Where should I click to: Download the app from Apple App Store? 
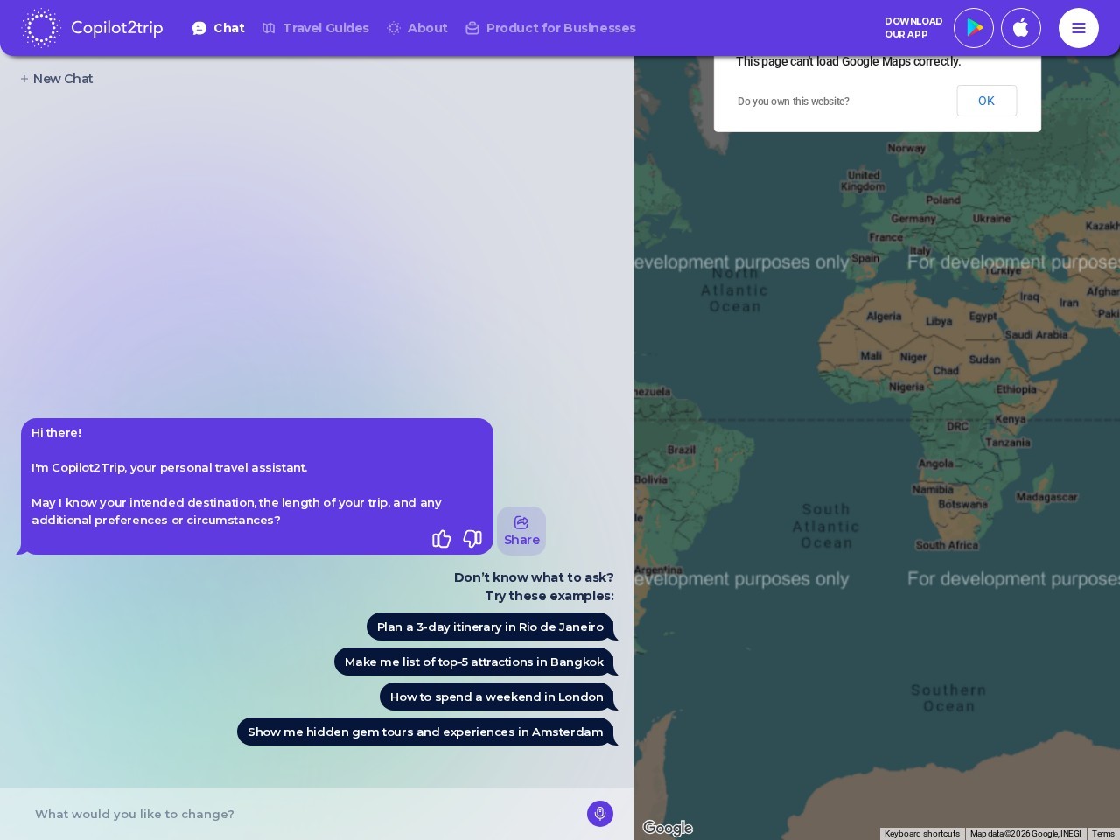(1021, 28)
